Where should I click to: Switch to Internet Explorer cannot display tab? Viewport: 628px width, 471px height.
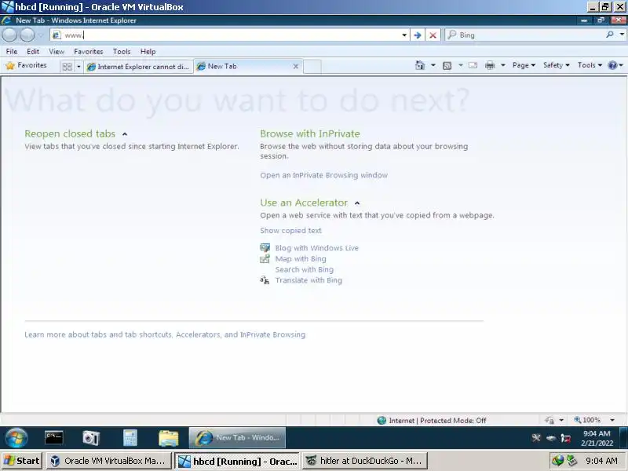(139, 67)
